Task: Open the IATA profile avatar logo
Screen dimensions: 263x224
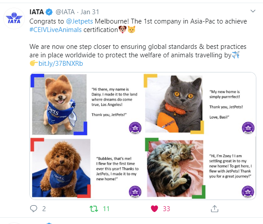Action: pos(14,18)
